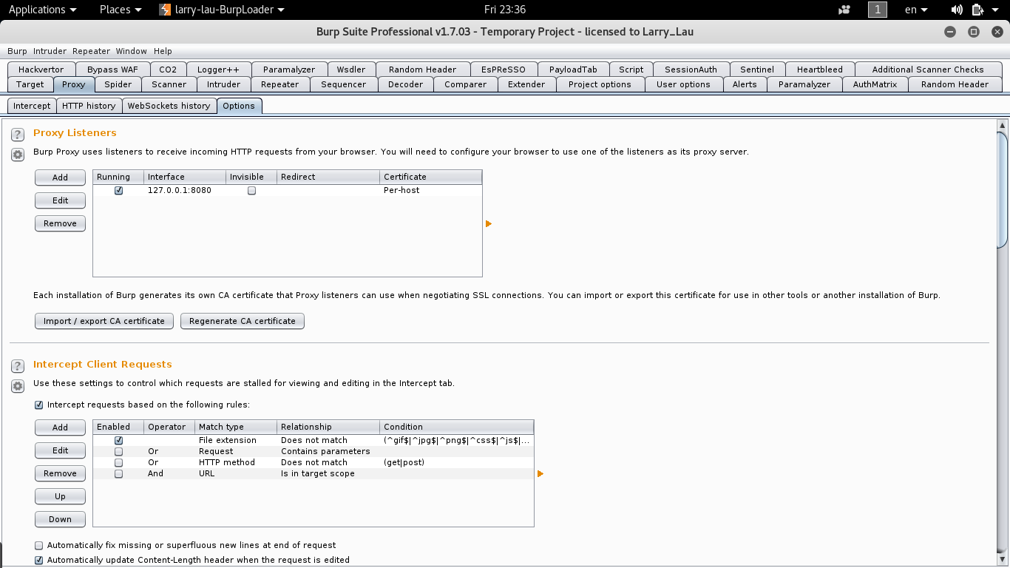
Task: Add a new proxy listener
Action: pyautogui.click(x=60, y=177)
